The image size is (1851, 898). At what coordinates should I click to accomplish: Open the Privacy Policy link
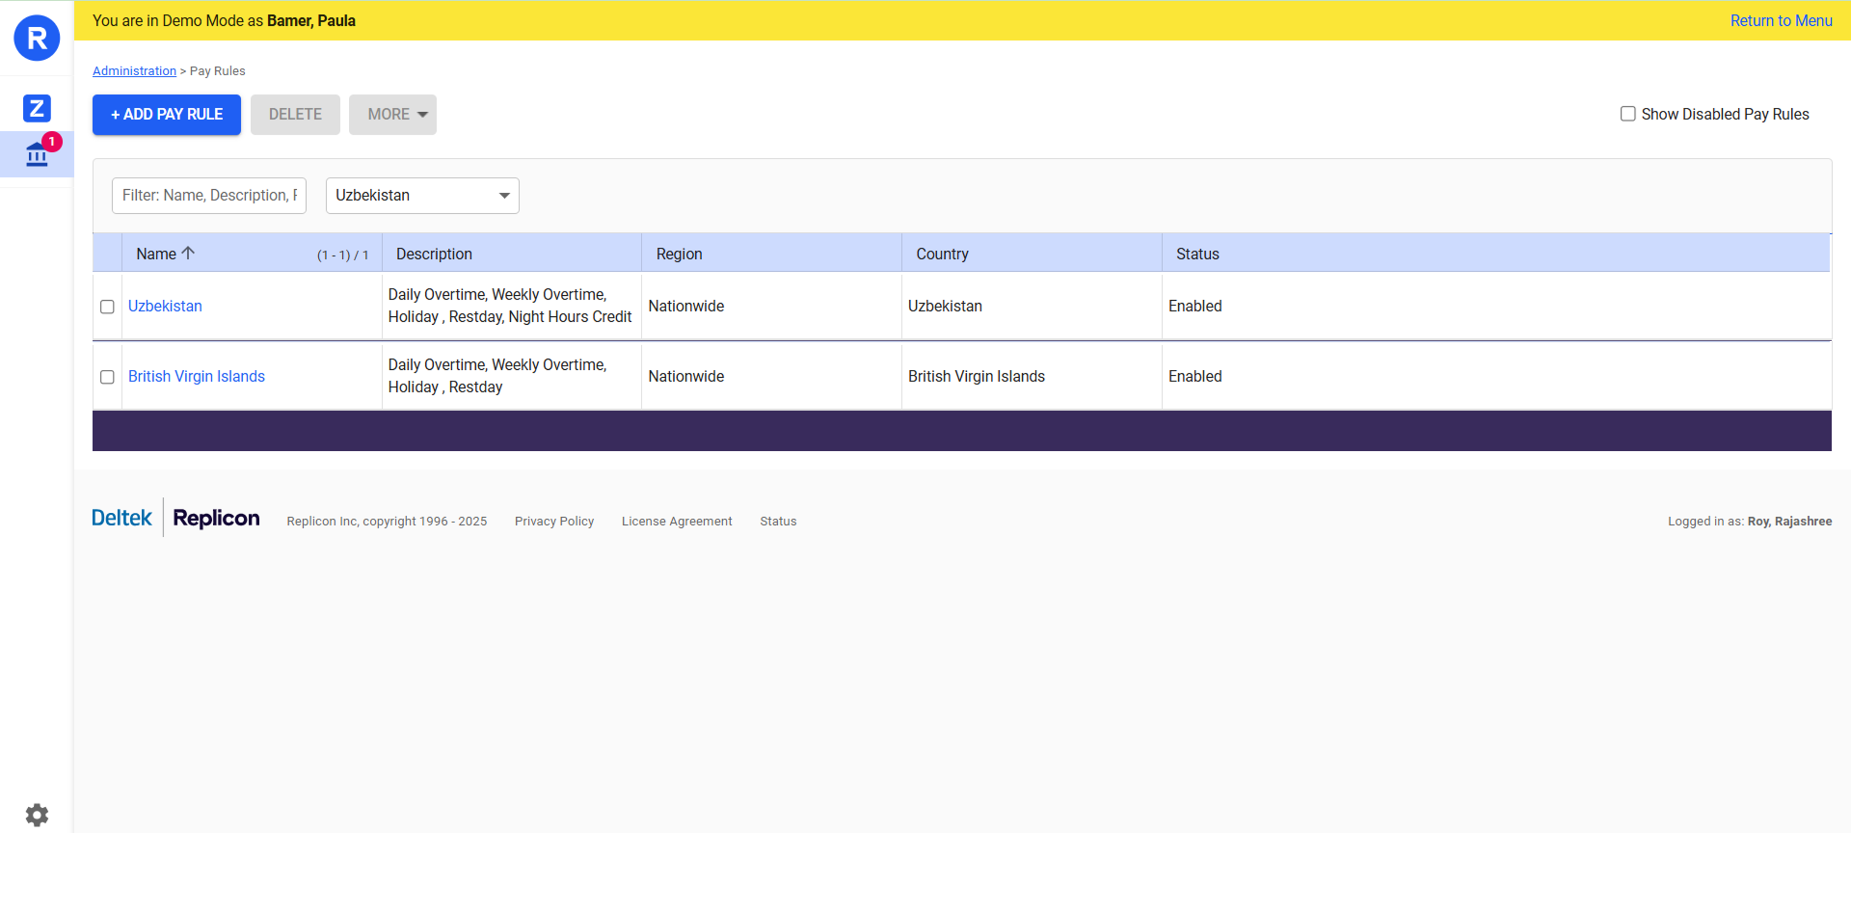[554, 521]
